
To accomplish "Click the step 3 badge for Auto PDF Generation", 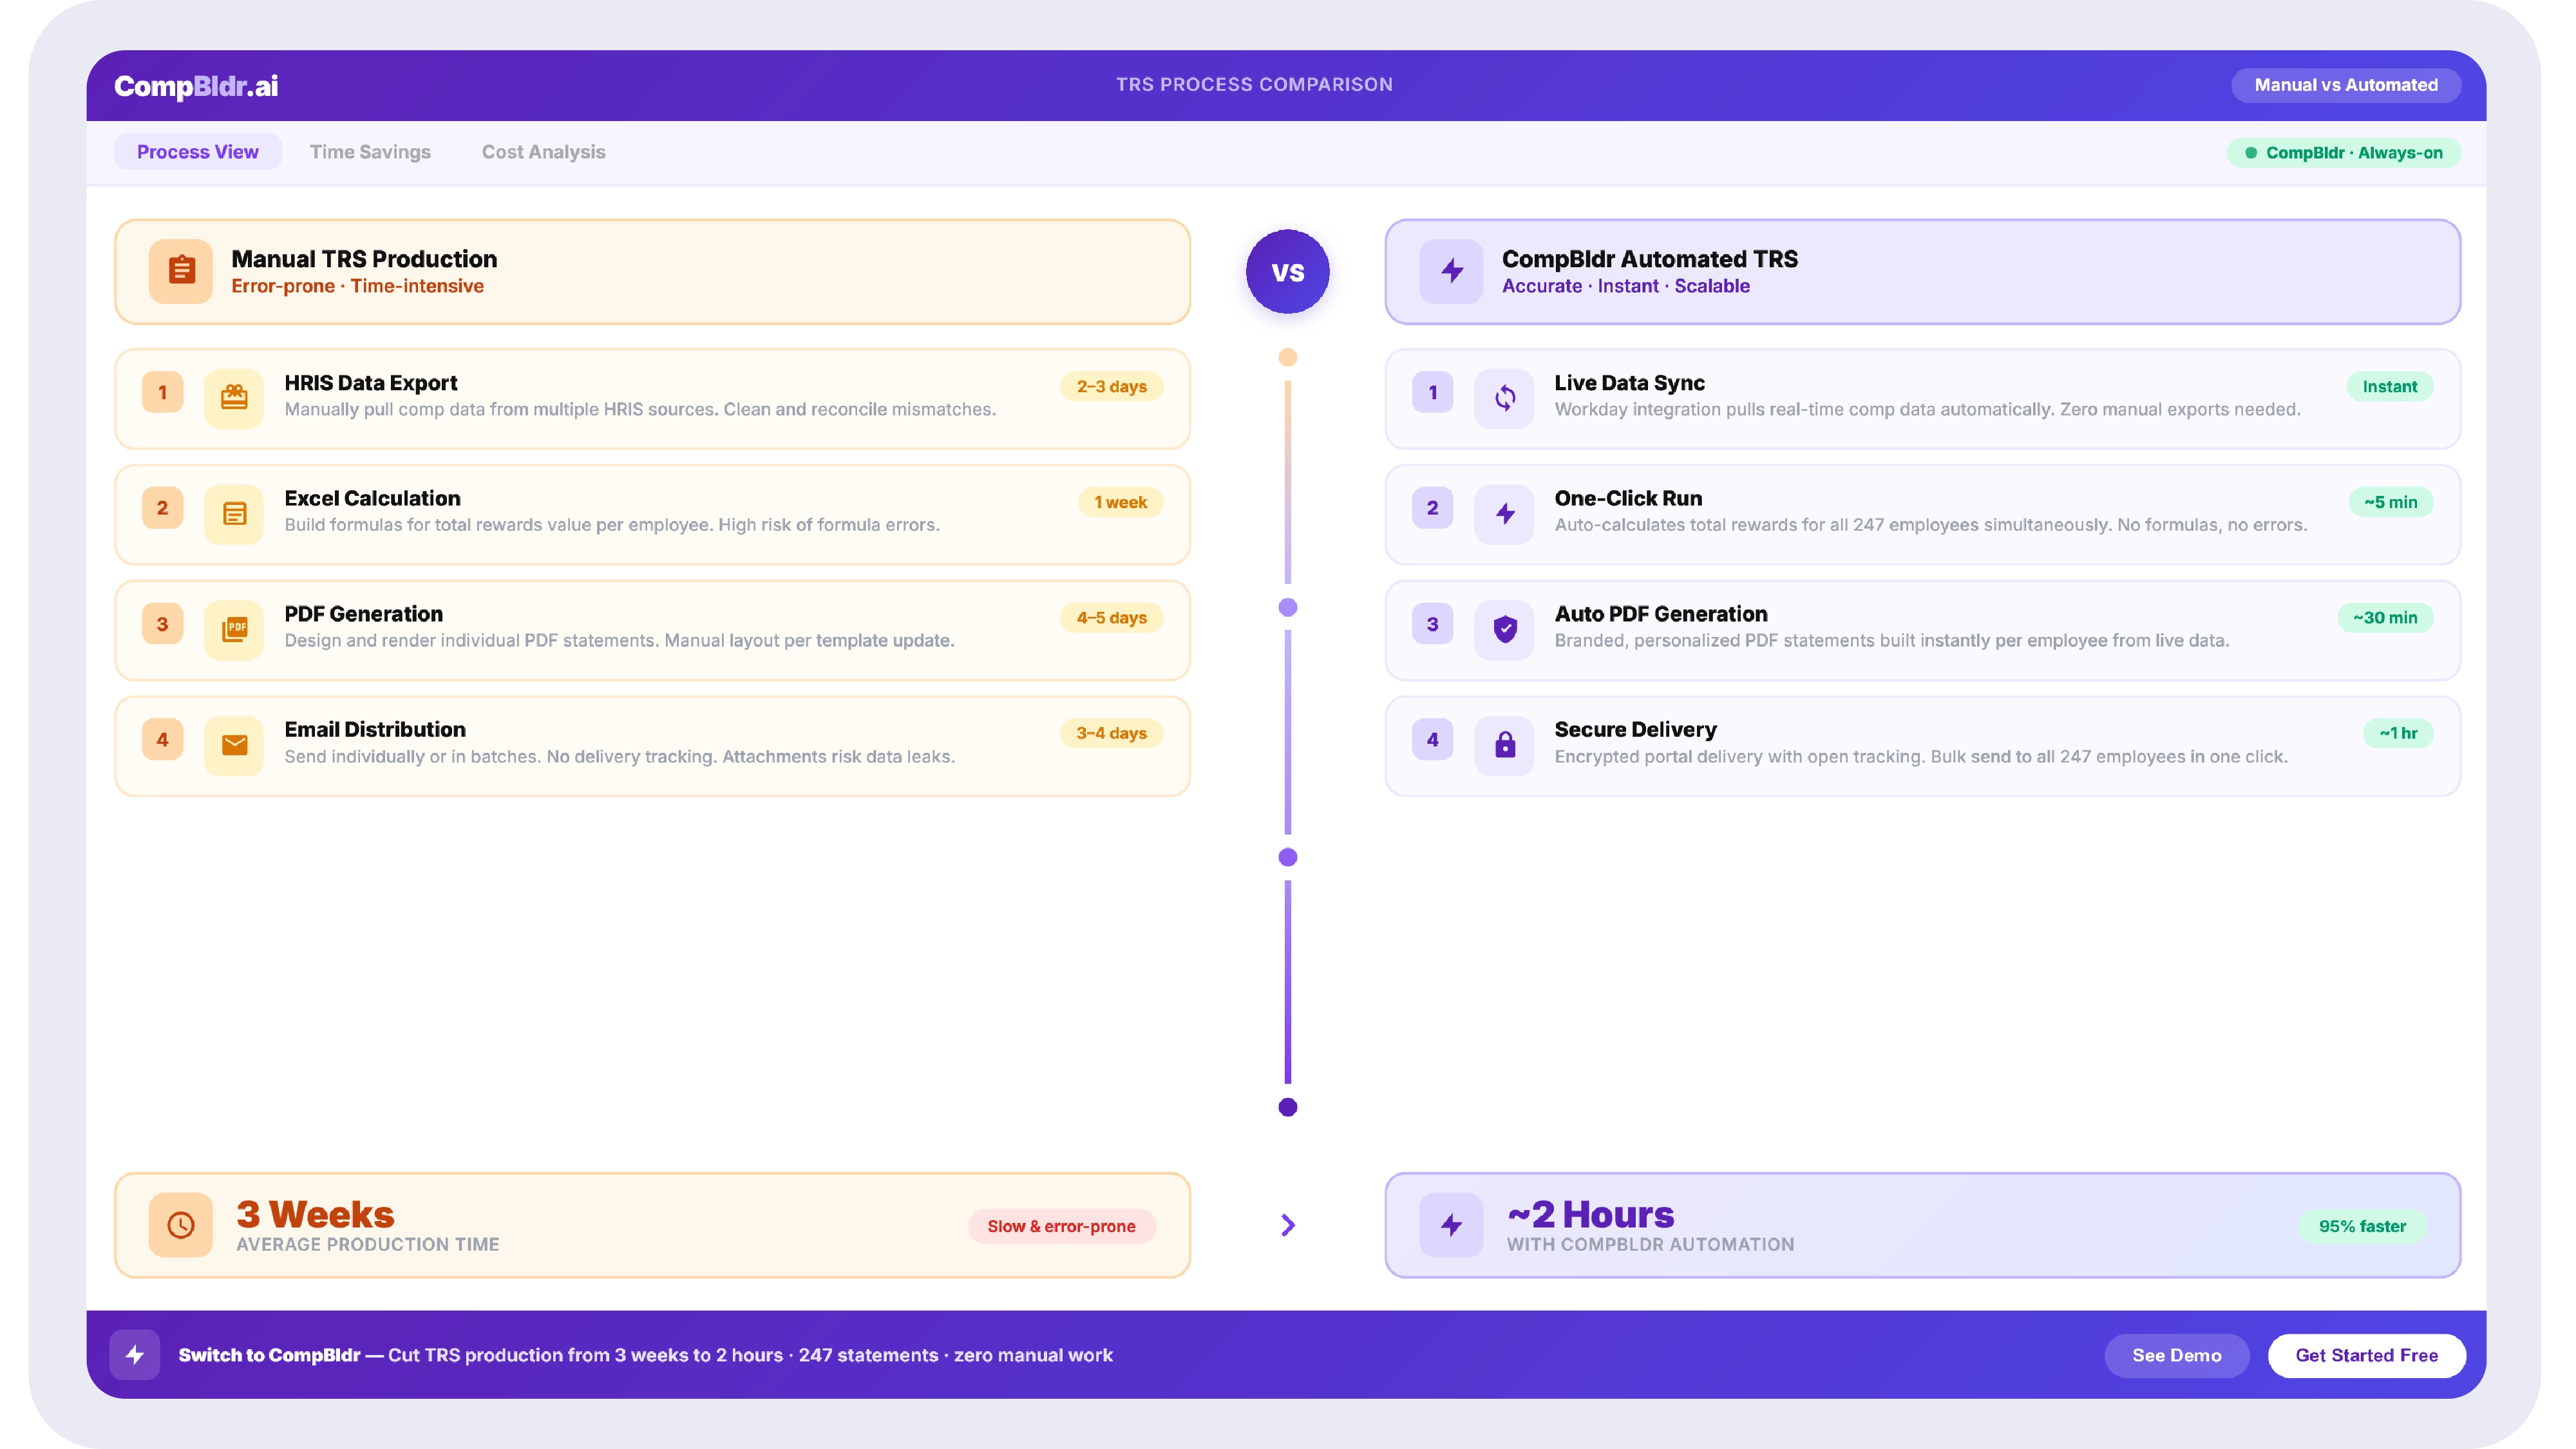I will [1432, 624].
